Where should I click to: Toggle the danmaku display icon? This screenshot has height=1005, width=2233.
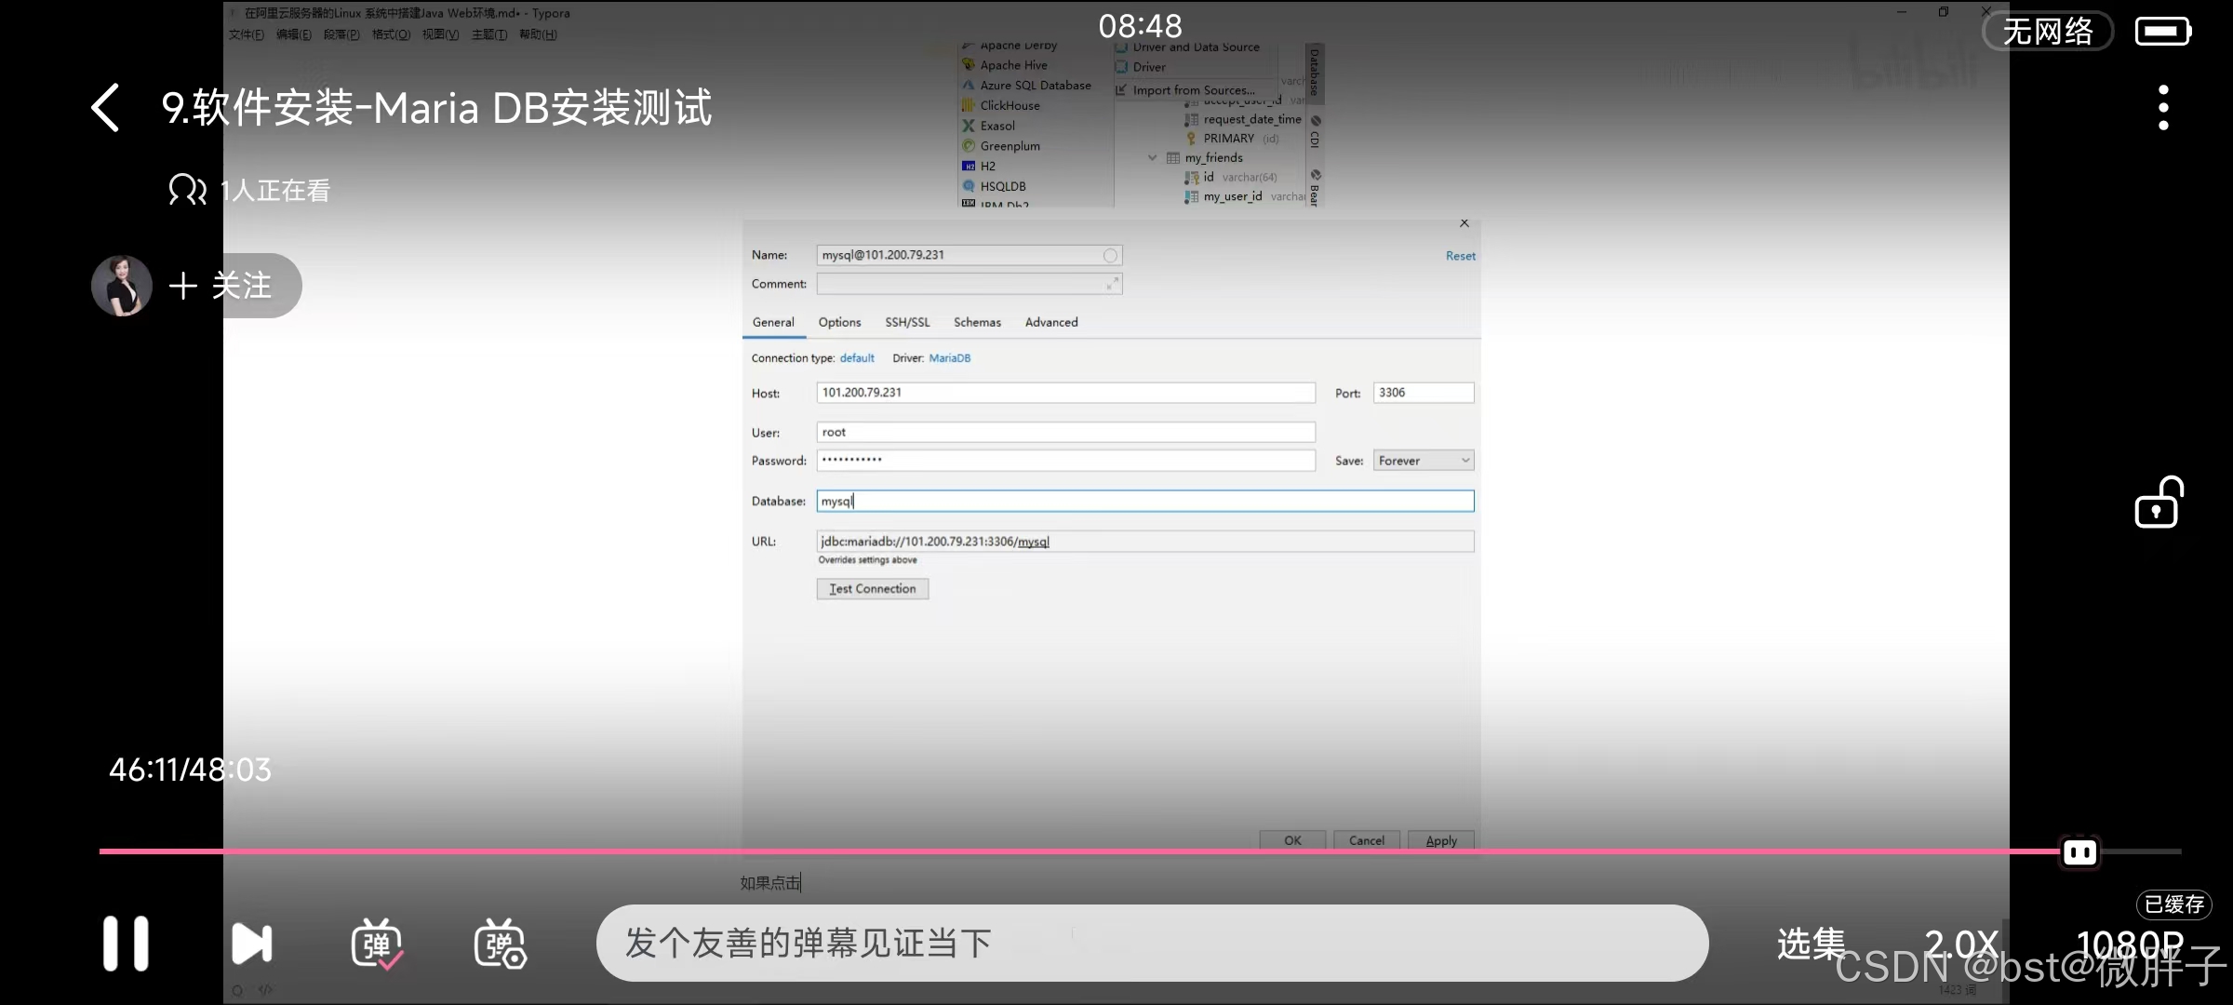point(376,945)
